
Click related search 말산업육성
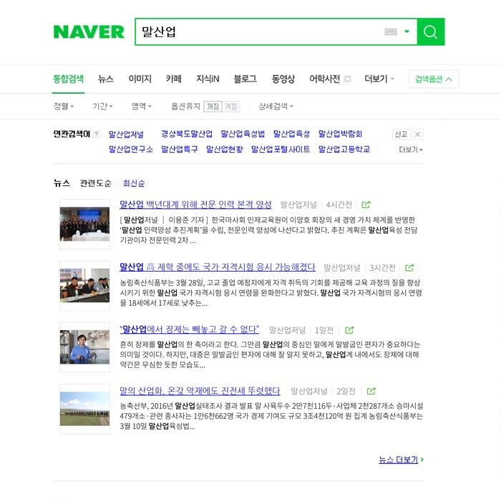click(x=291, y=134)
